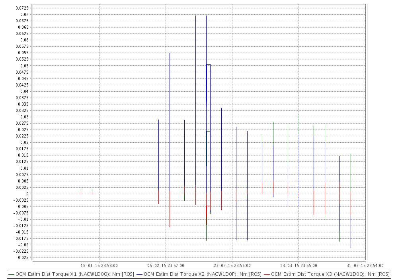Click the 18-01-15 23:58:00 axis label
The width and height of the screenshot is (398, 279).
[x=99, y=265]
